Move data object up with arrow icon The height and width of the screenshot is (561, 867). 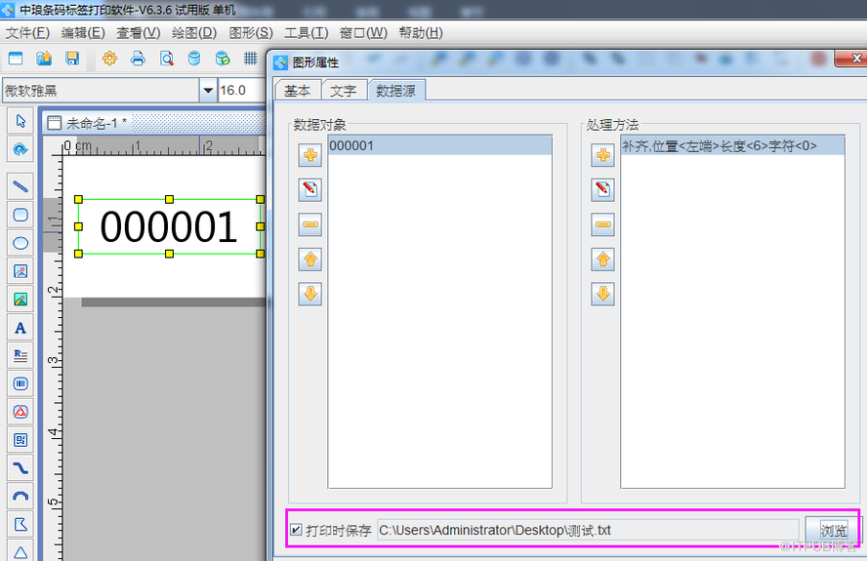tap(310, 260)
